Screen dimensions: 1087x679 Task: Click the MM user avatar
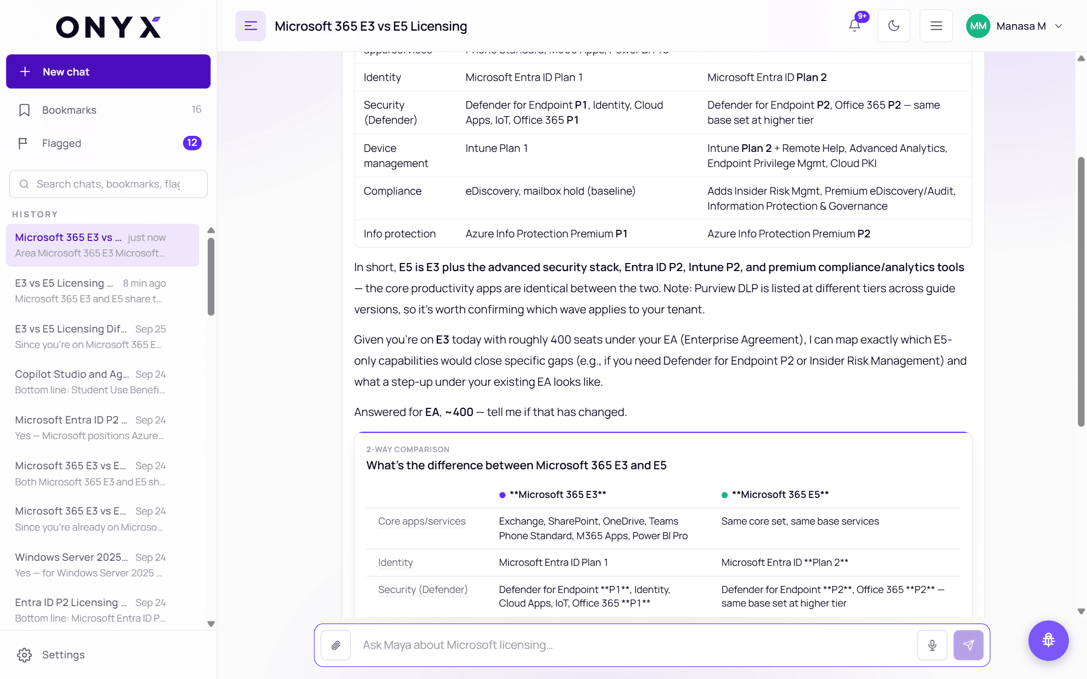[978, 26]
